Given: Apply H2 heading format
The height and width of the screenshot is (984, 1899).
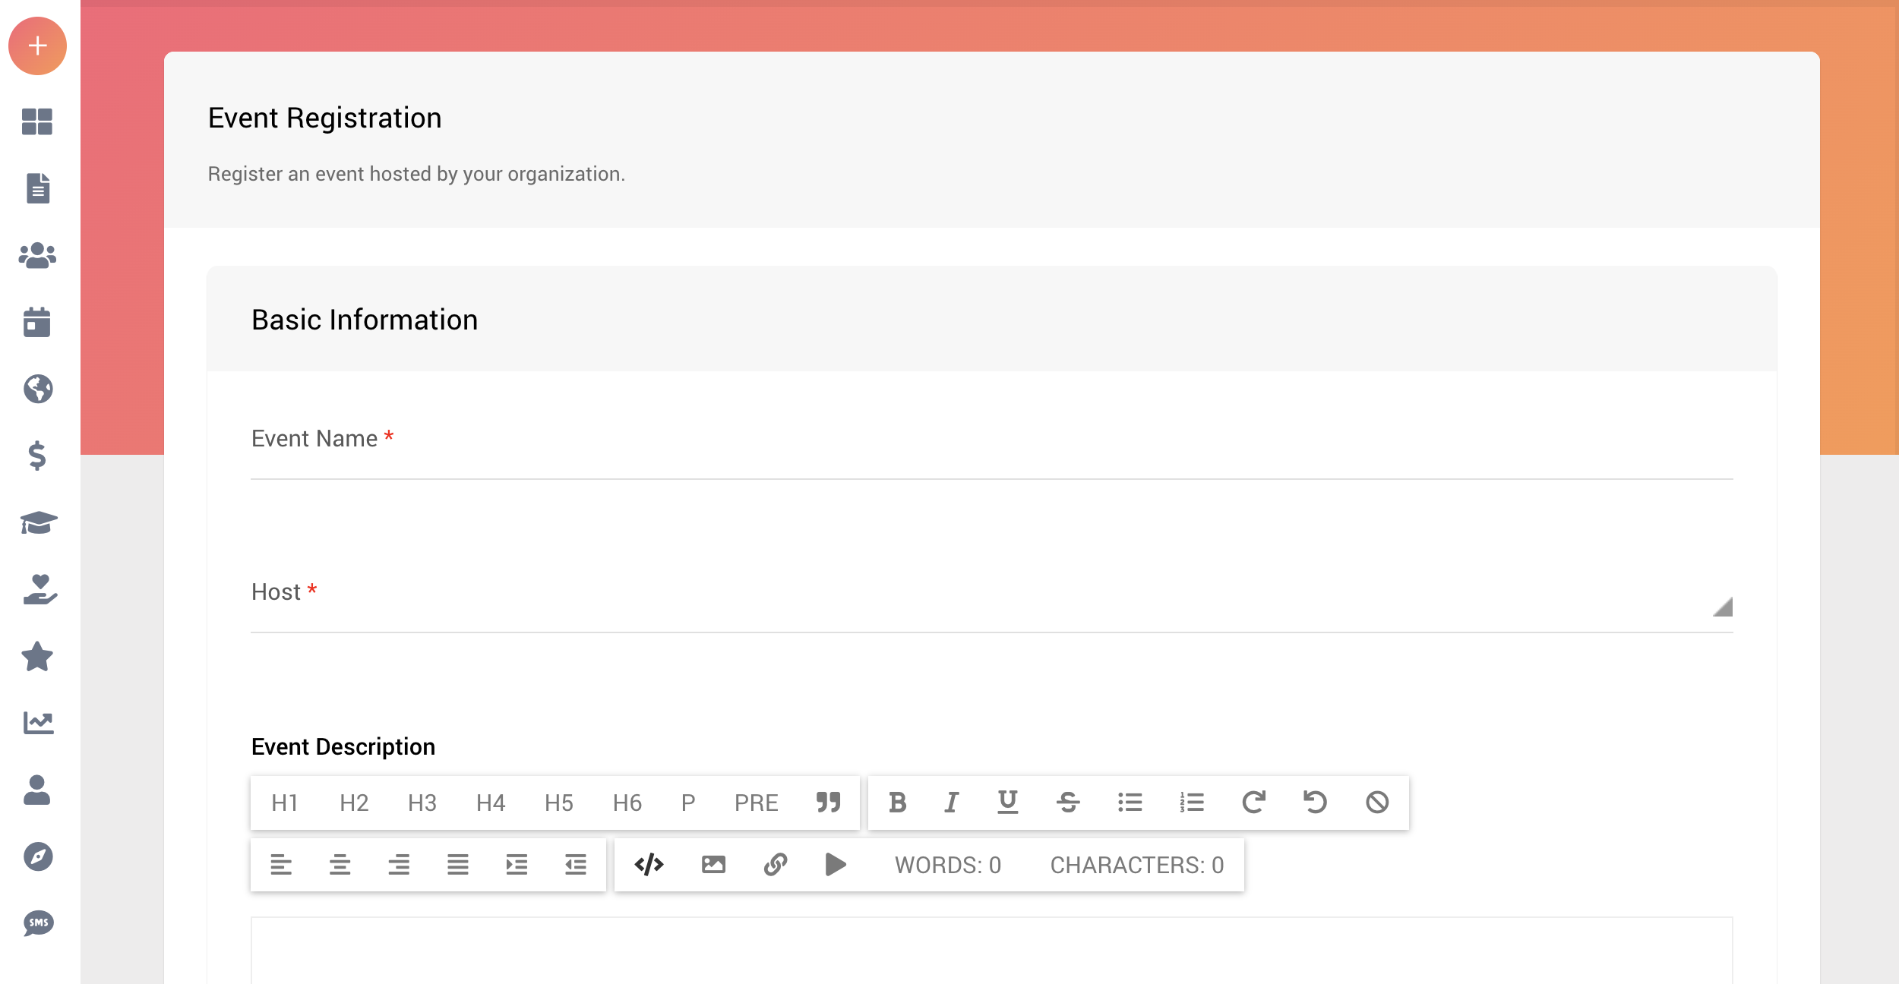Looking at the screenshot, I should [x=354, y=803].
